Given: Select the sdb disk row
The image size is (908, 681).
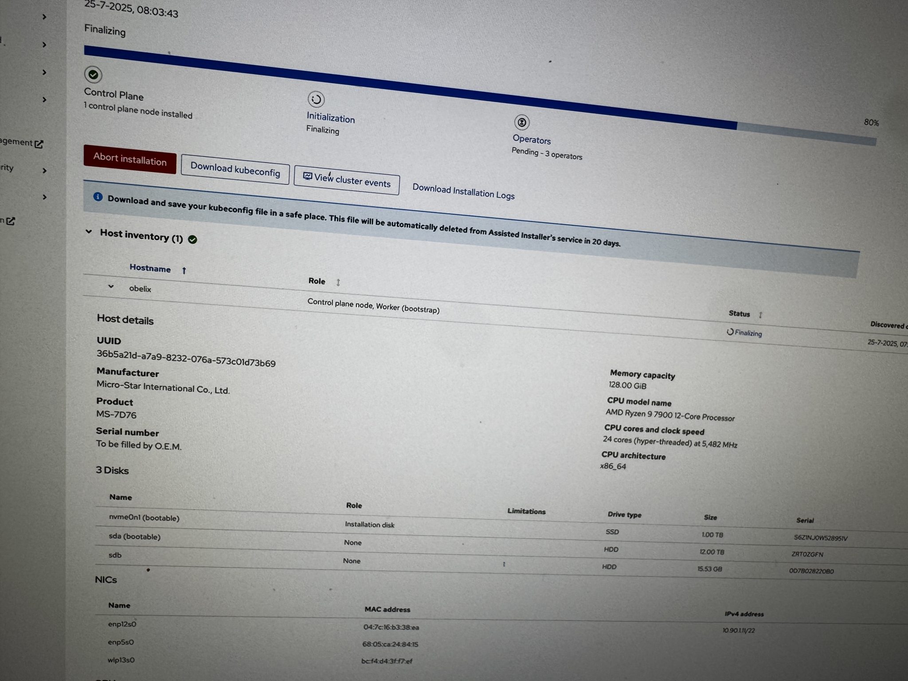Looking at the screenshot, I should click(115, 555).
